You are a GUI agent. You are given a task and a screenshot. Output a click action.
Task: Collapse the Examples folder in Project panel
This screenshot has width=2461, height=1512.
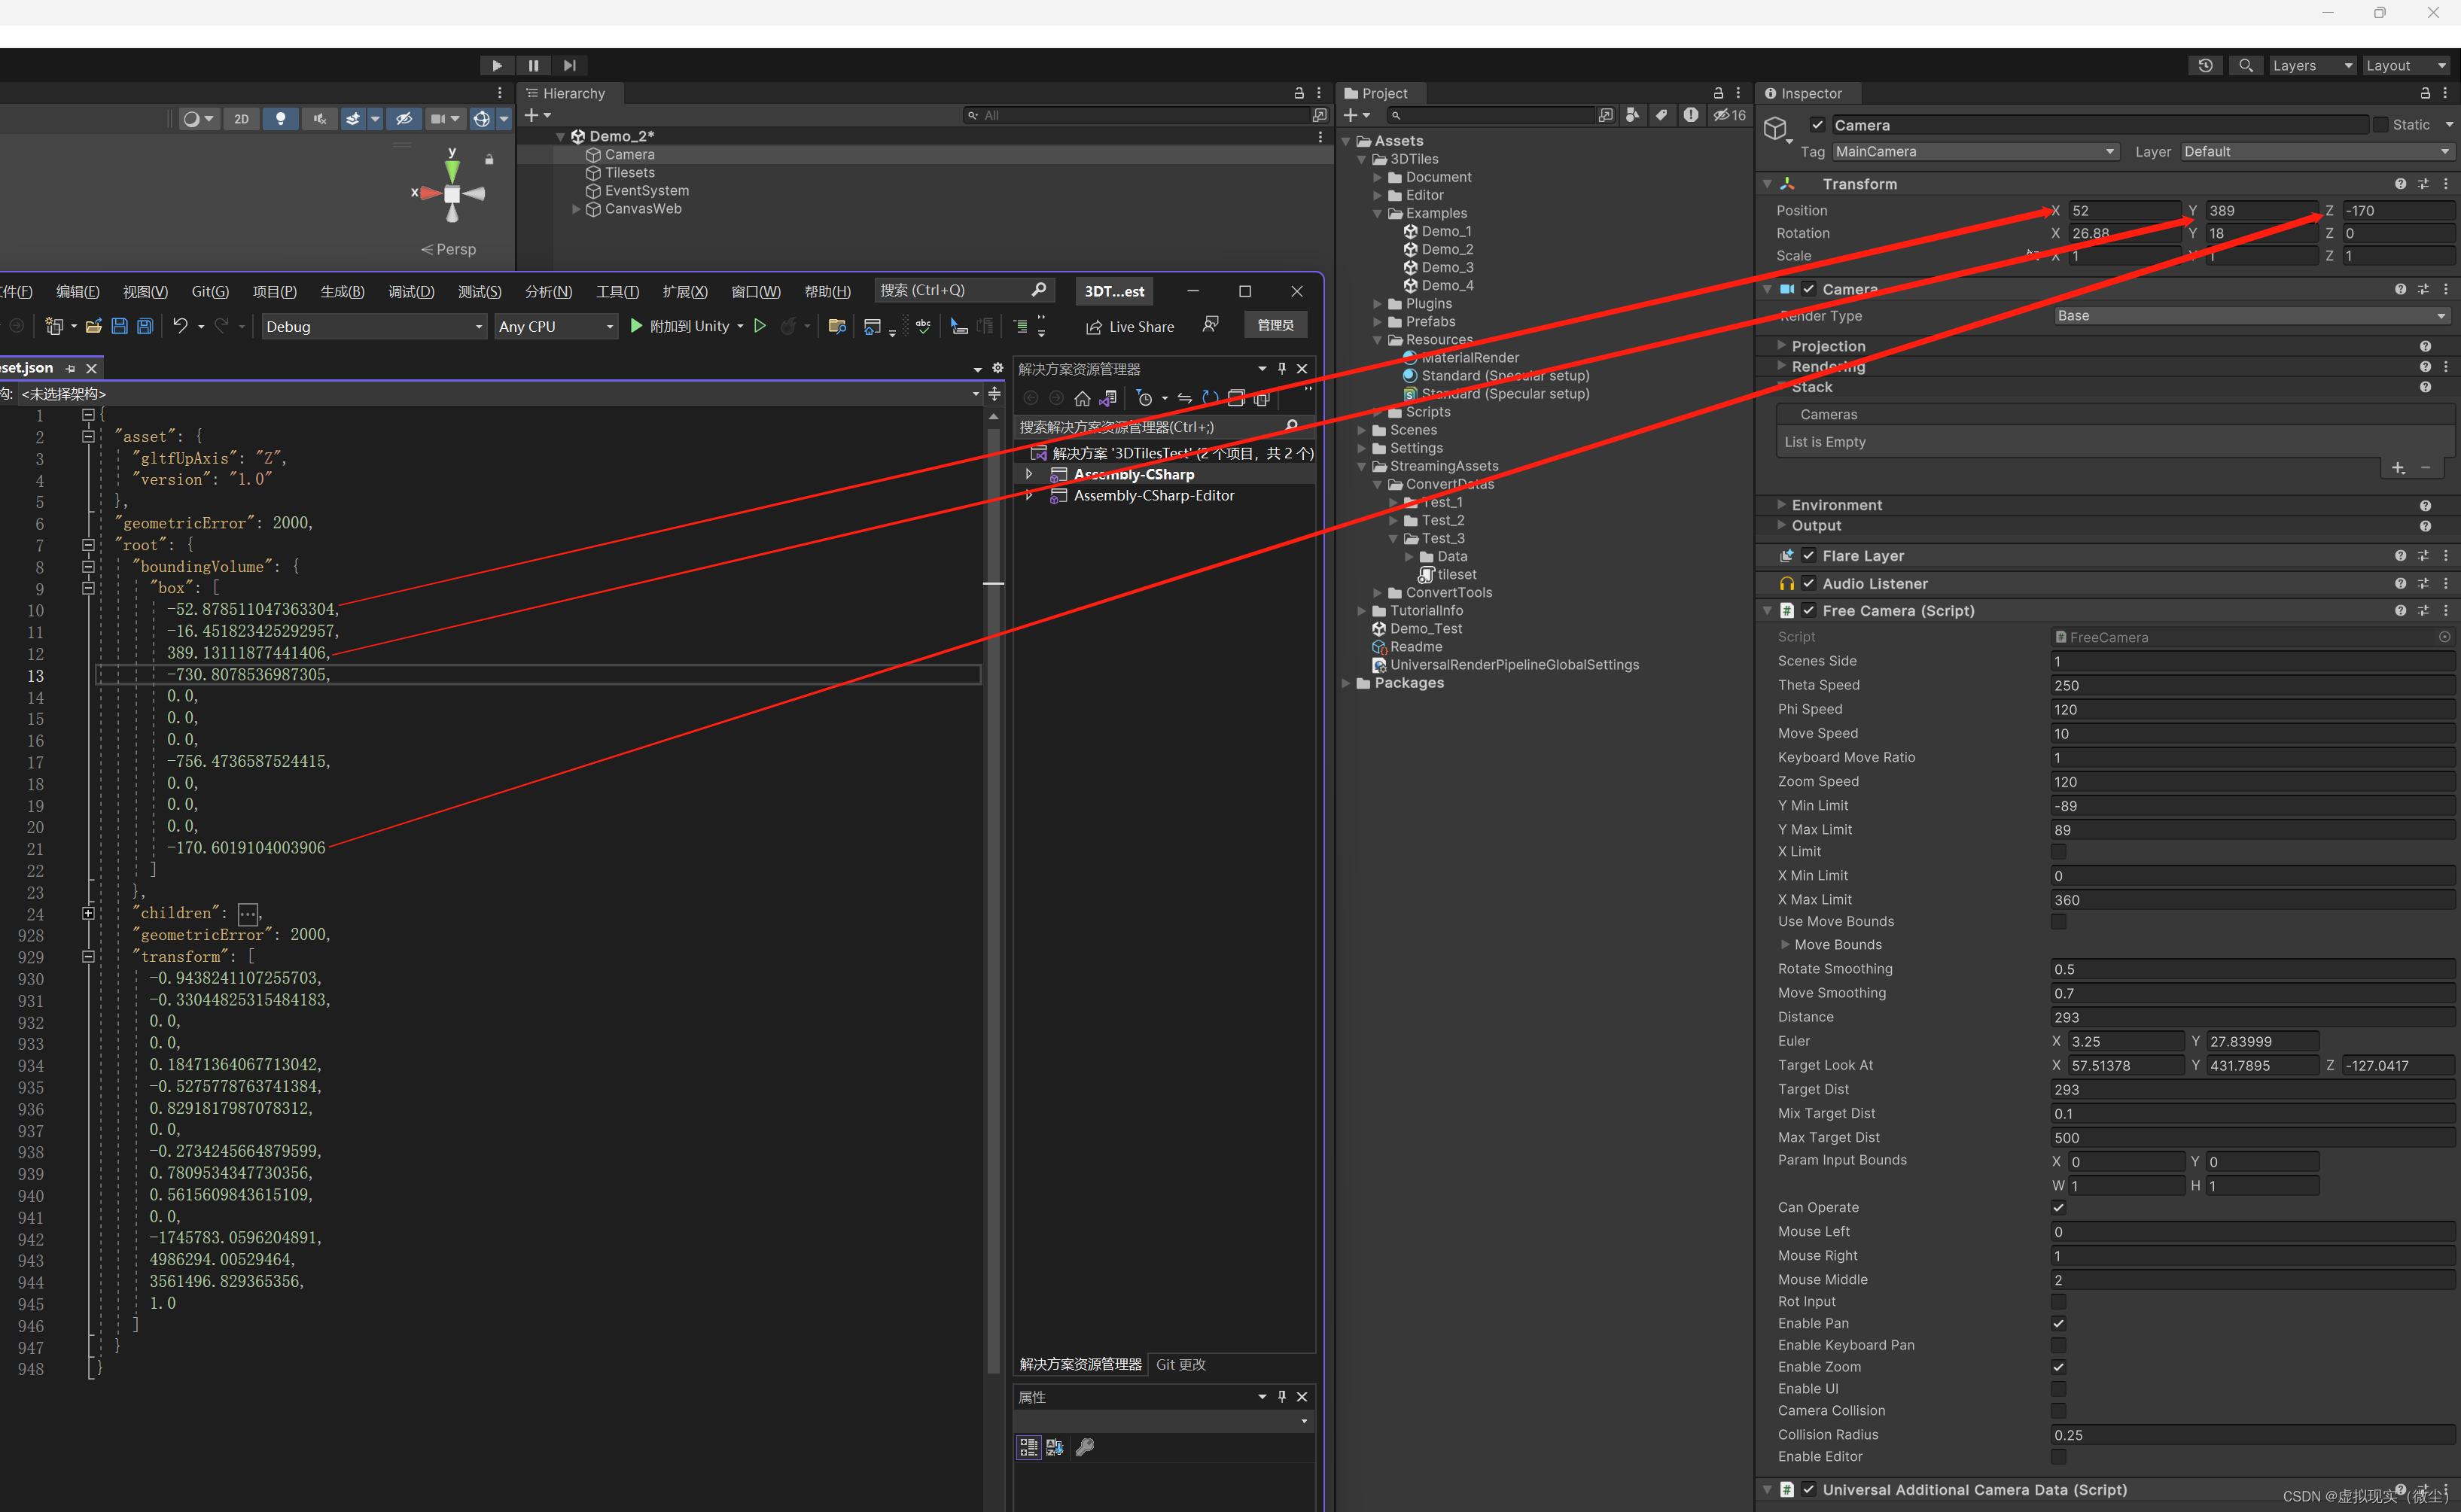1377,213
